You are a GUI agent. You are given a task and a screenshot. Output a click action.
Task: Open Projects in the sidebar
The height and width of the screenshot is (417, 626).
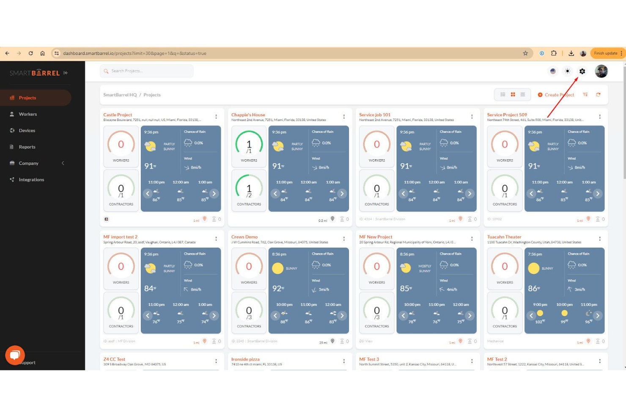click(x=36, y=98)
